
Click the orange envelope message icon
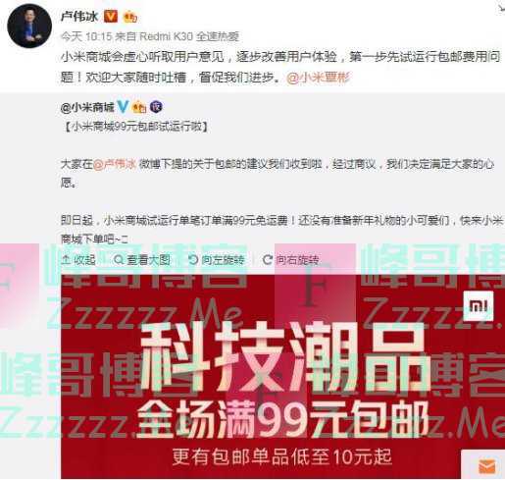pos(486,466)
